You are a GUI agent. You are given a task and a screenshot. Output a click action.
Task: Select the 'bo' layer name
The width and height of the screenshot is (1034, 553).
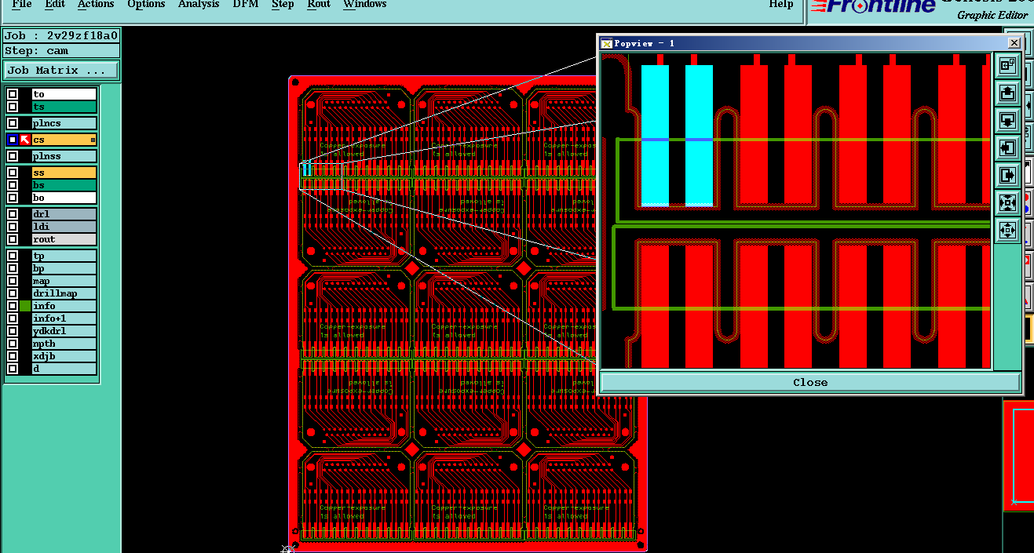pyautogui.click(x=64, y=198)
